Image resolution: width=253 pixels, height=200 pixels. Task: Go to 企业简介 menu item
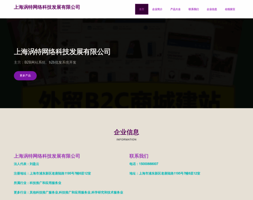coord(157,9)
